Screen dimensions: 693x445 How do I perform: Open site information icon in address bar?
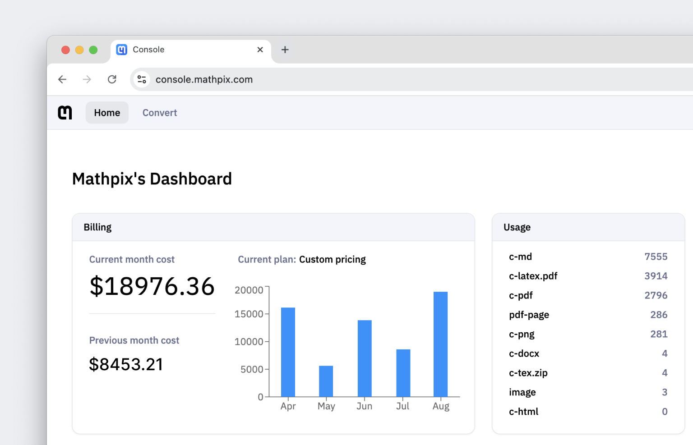tap(142, 79)
